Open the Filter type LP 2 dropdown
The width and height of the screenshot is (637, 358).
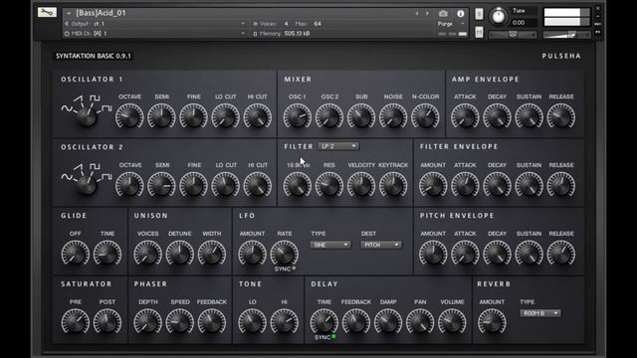[338, 146]
